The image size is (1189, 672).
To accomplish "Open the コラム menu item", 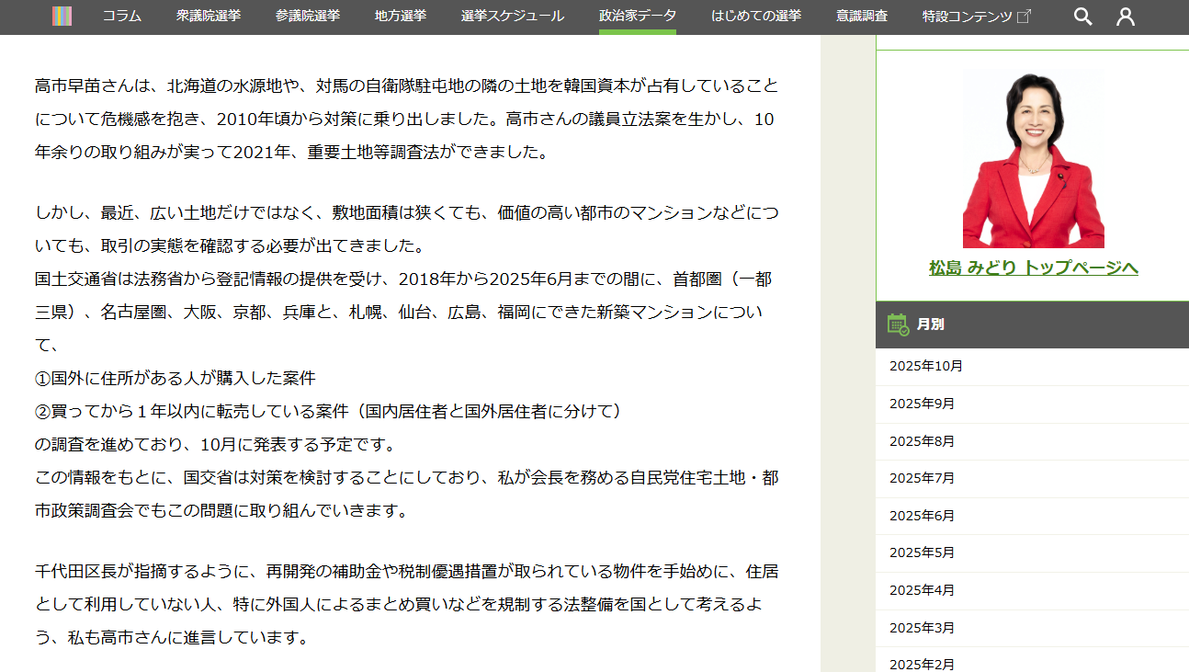I will coord(122,16).
